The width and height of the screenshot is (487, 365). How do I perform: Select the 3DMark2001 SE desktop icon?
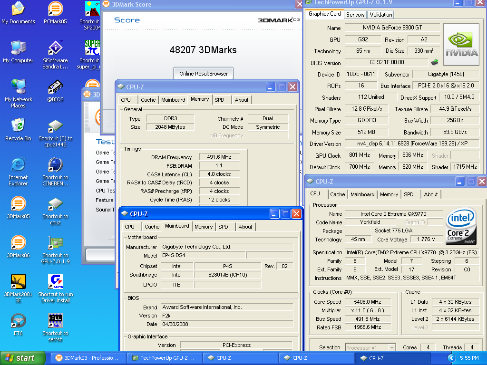click(x=18, y=288)
